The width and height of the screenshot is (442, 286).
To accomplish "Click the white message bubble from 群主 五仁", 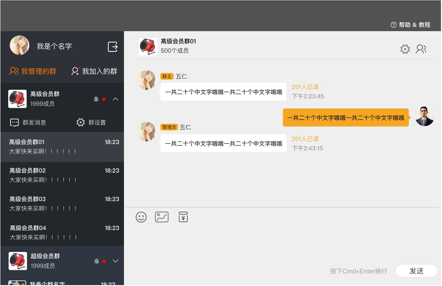I will pyautogui.click(x=223, y=92).
